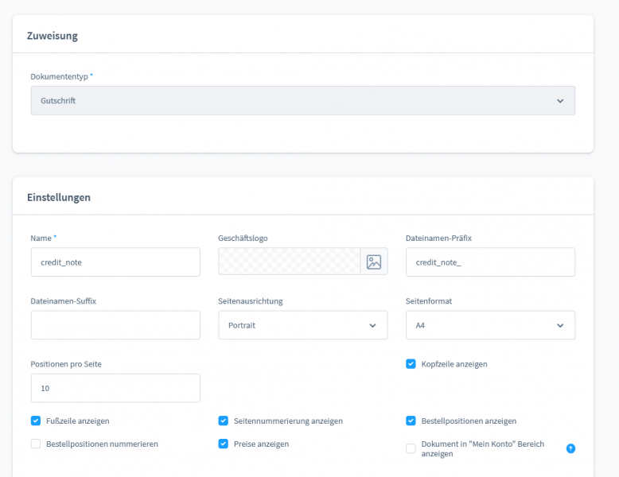Screen dimensions: 619x477
Task: Uncheck Bestellpositionen anzeigen checkbox
Action: coord(411,421)
